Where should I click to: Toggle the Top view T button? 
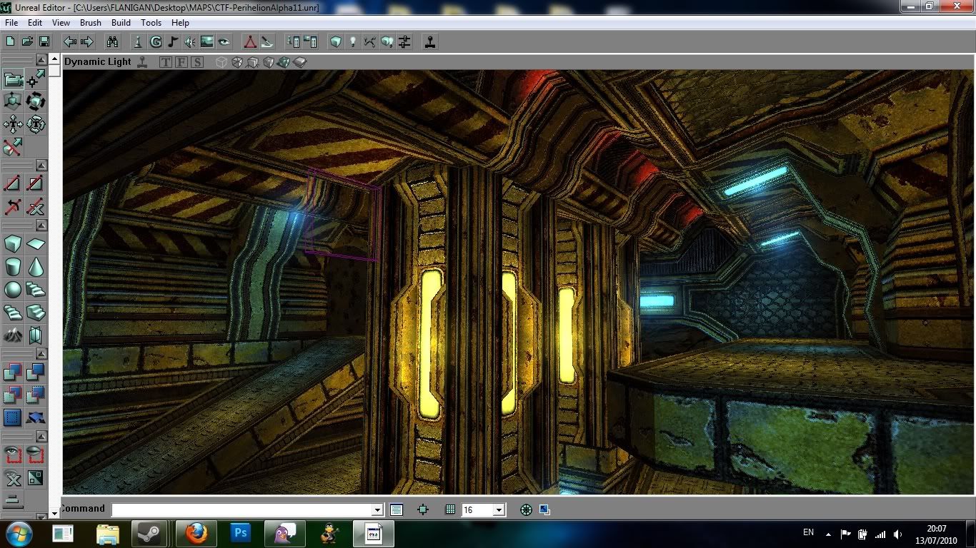[166, 62]
